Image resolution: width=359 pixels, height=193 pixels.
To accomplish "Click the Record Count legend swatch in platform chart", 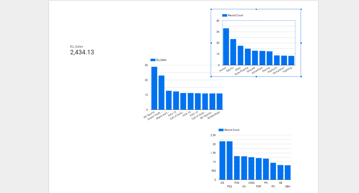I will pos(221,130).
